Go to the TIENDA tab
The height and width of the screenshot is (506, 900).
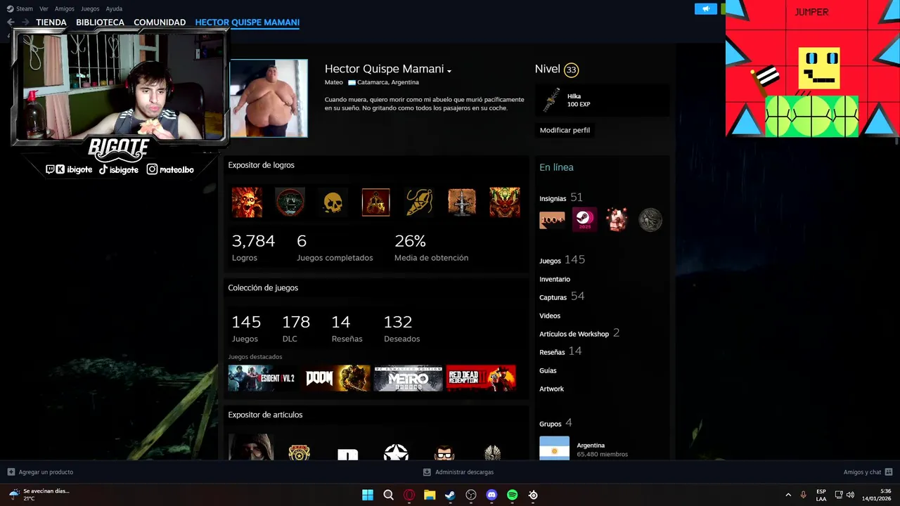tap(51, 22)
